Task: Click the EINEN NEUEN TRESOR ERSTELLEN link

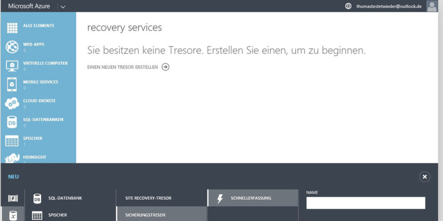Action: pos(123,67)
